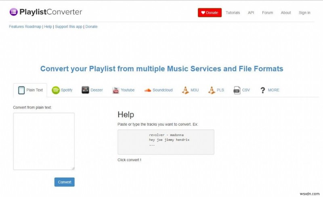Viewport: 323px width, 197px height.
Task: Click Sign in link
Action: (x=304, y=13)
